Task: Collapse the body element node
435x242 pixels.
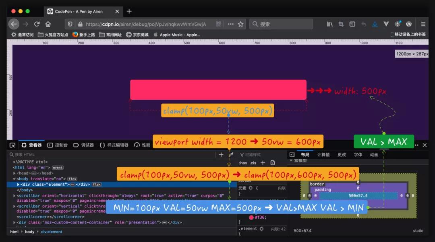Action: tap(14, 179)
